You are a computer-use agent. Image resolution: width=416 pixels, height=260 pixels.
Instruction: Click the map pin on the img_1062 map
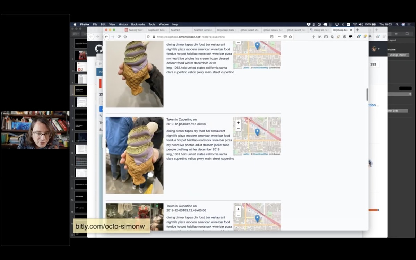pos(257,45)
